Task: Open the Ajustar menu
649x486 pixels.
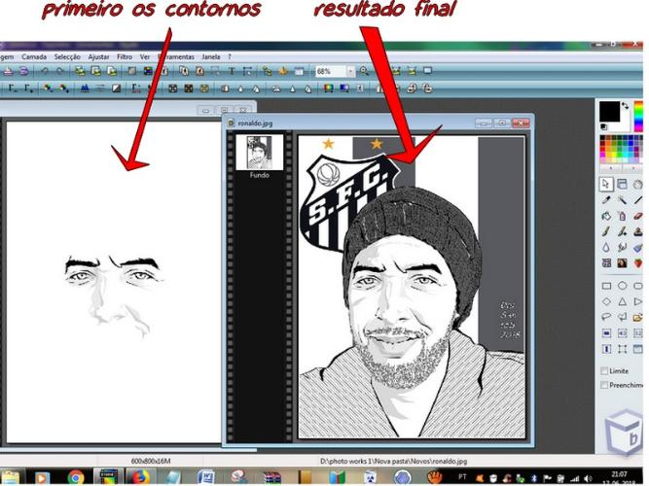Action: pos(98,56)
